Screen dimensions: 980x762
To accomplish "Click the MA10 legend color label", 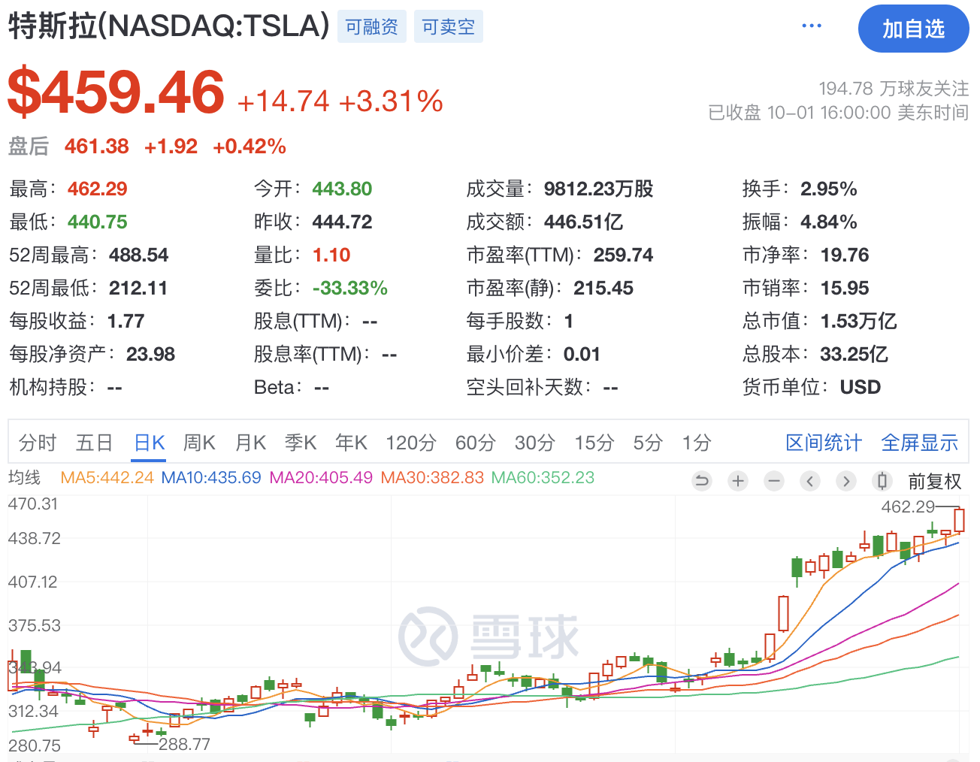I will coord(211,478).
